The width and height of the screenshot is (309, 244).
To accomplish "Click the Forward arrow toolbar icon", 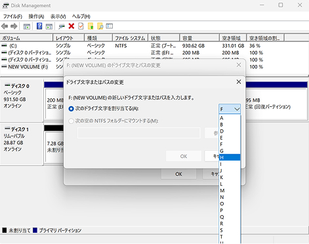I will click(14, 26).
